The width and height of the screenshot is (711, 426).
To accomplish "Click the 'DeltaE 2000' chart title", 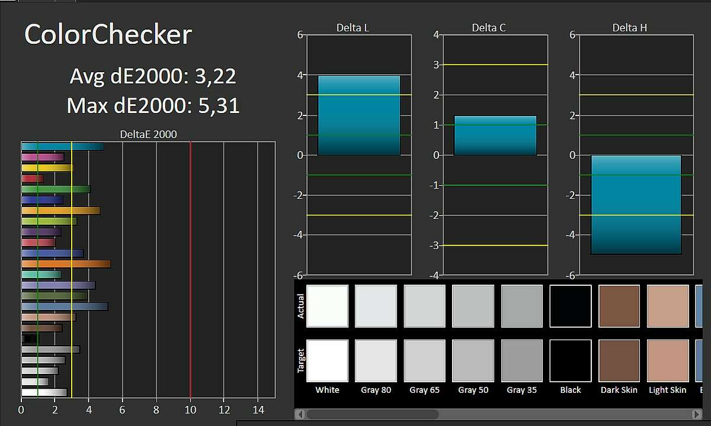I will click(x=148, y=134).
